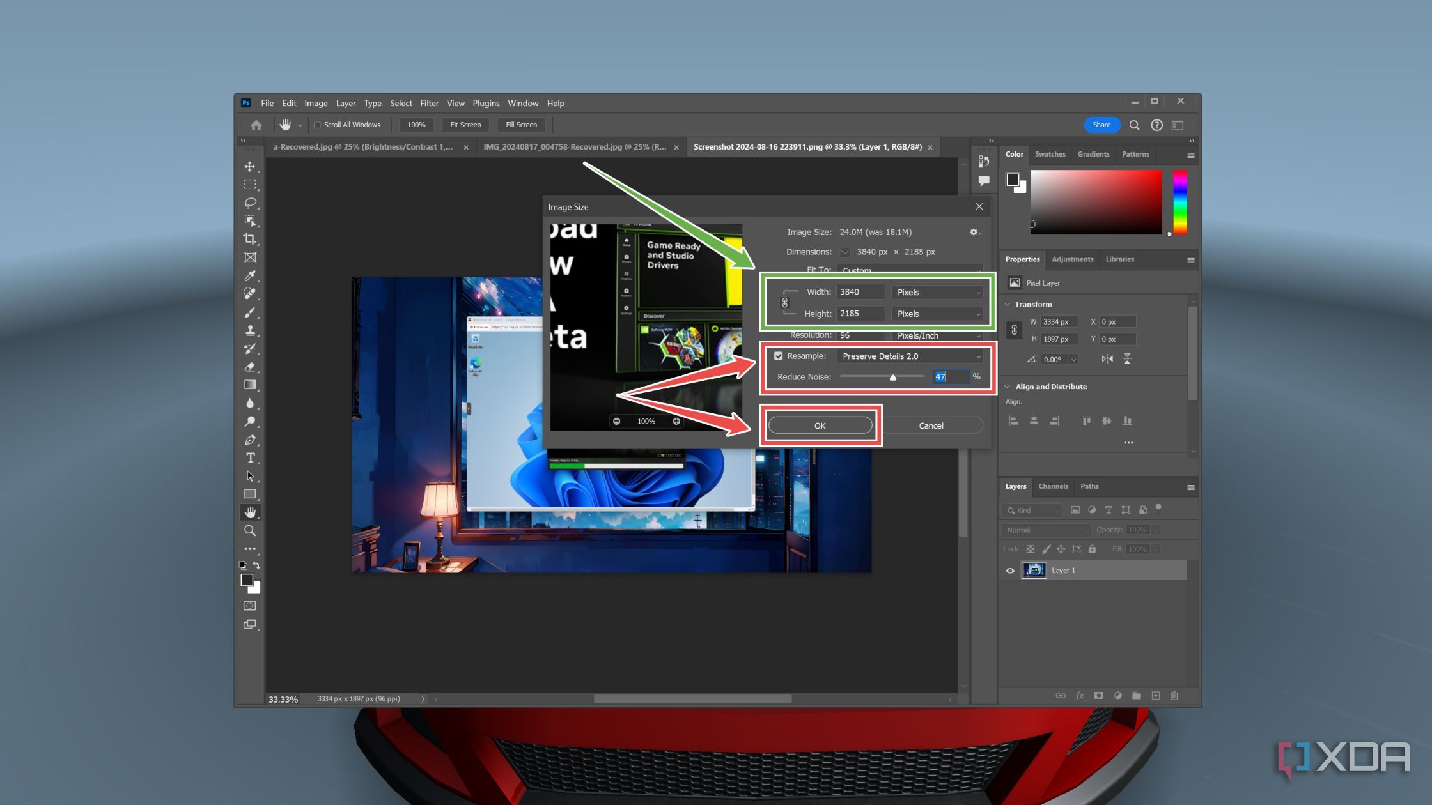Click the Fill Screen button
This screenshot has width=1432, height=805.
pos(521,125)
